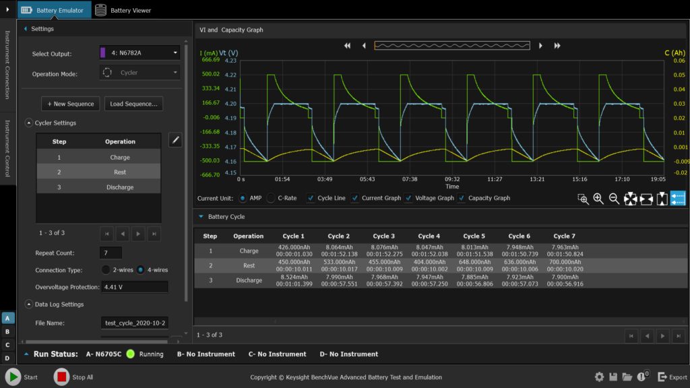
Task: Select instrument slot B
Action: click(x=7, y=331)
